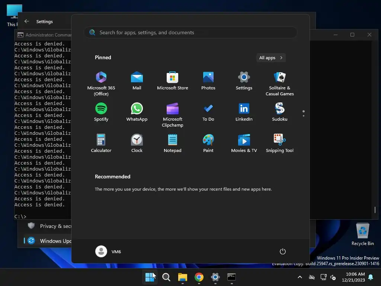Launch Solitaire & Casual Games
This screenshot has width=381, height=286.
click(280, 83)
